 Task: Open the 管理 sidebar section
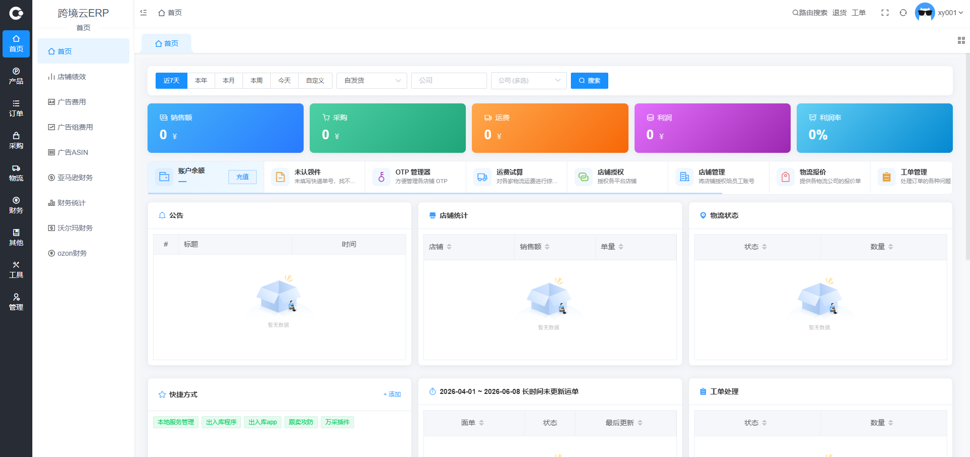(16, 302)
